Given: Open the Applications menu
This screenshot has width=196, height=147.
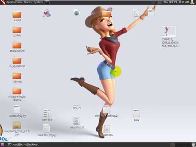Looking at the screenshot, I should pyautogui.click(x=14, y=2).
